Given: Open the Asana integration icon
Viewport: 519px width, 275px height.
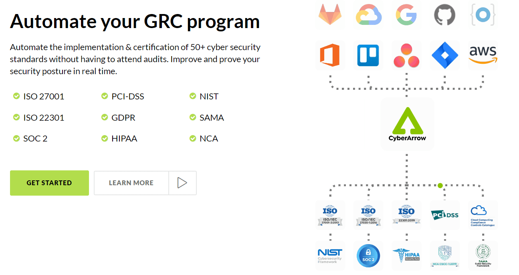Looking at the screenshot, I should coord(406,55).
